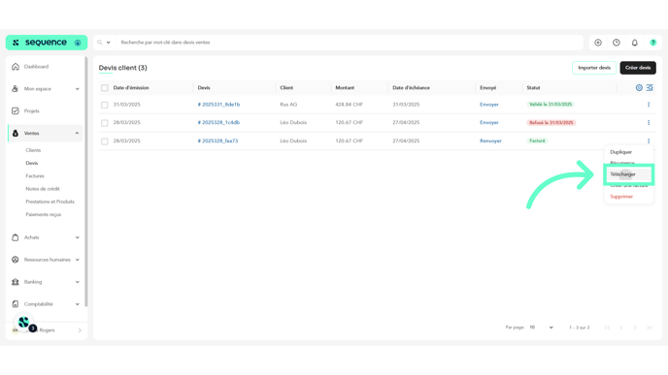
Task: Choose Dupliquer in the context menu
Action: pyautogui.click(x=620, y=152)
